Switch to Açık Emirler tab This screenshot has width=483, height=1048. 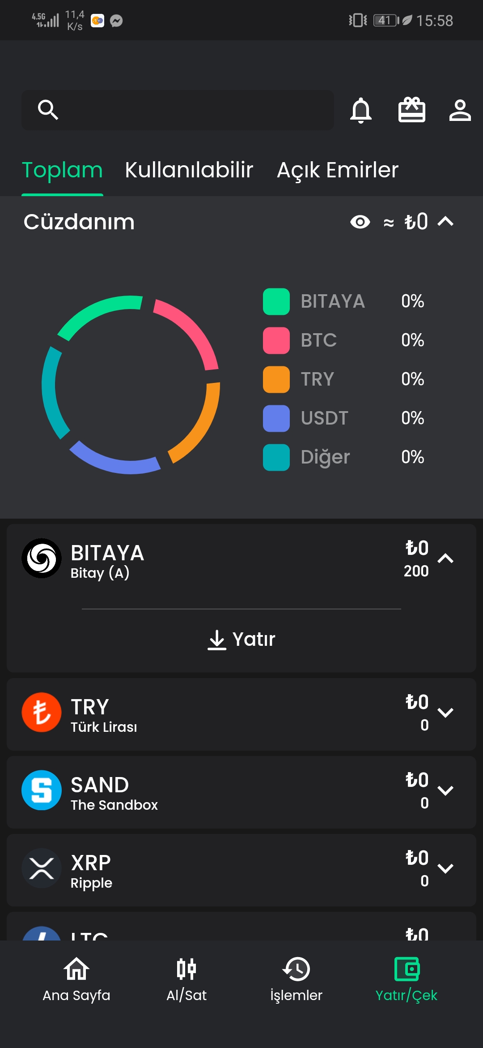(x=337, y=170)
